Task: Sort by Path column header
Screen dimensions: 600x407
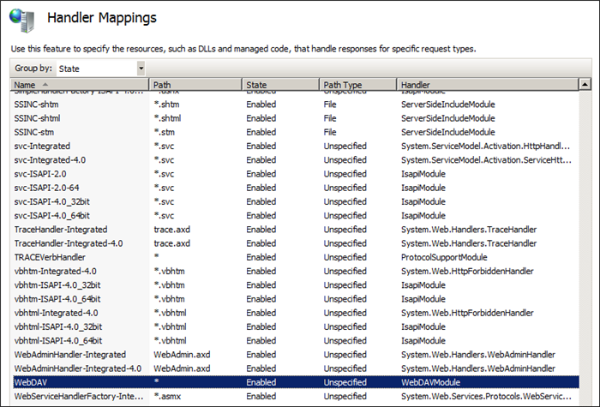Action: tap(195, 85)
